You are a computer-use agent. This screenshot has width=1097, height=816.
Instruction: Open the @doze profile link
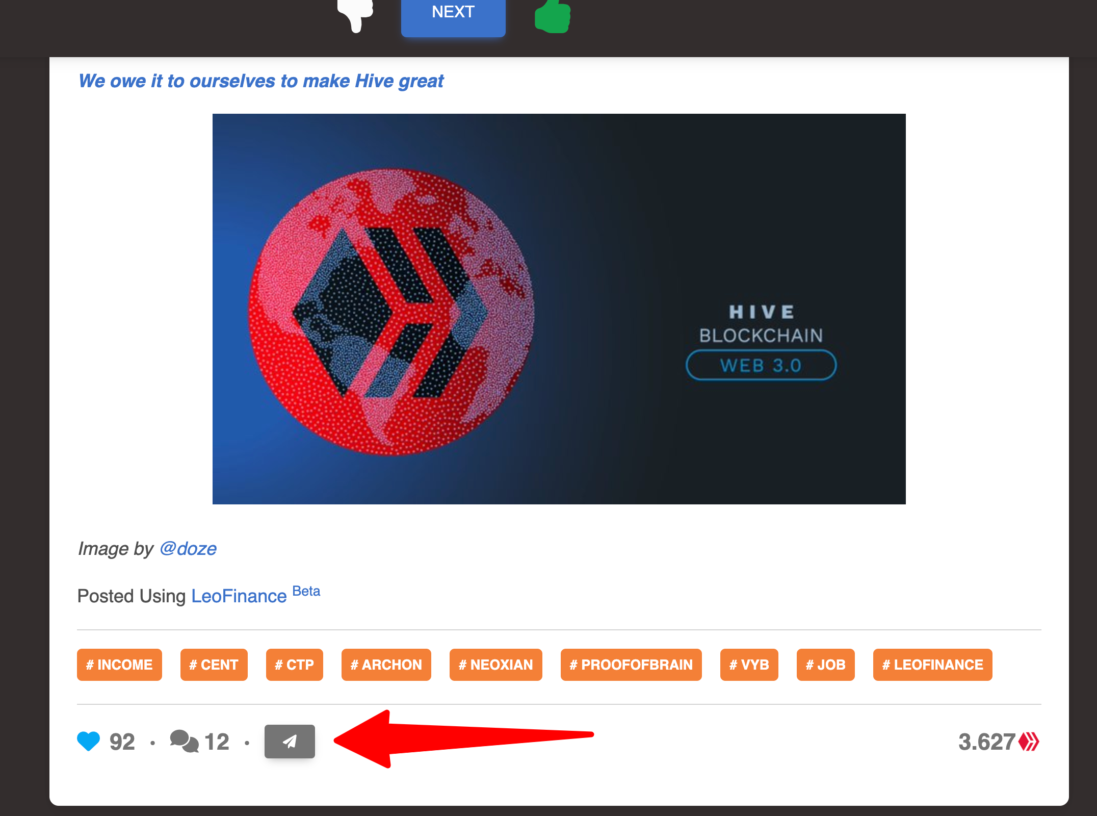click(x=188, y=549)
